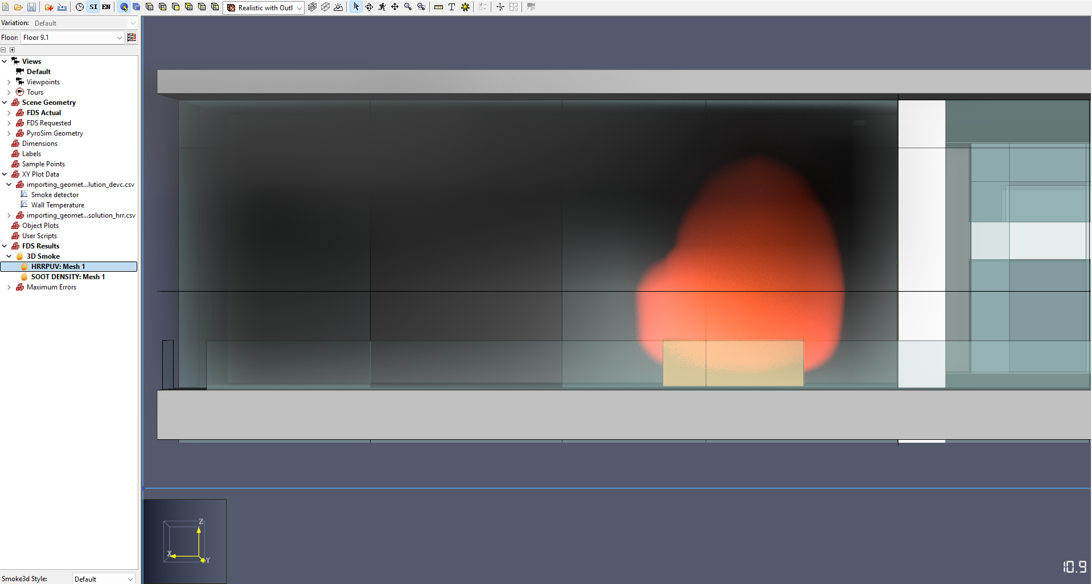Select FDS Requested tree item
This screenshot has height=584, width=1092.
[x=48, y=123]
